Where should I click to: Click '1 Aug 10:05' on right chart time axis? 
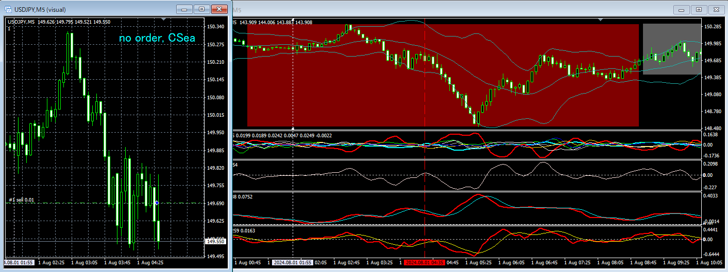click(710, 262)
